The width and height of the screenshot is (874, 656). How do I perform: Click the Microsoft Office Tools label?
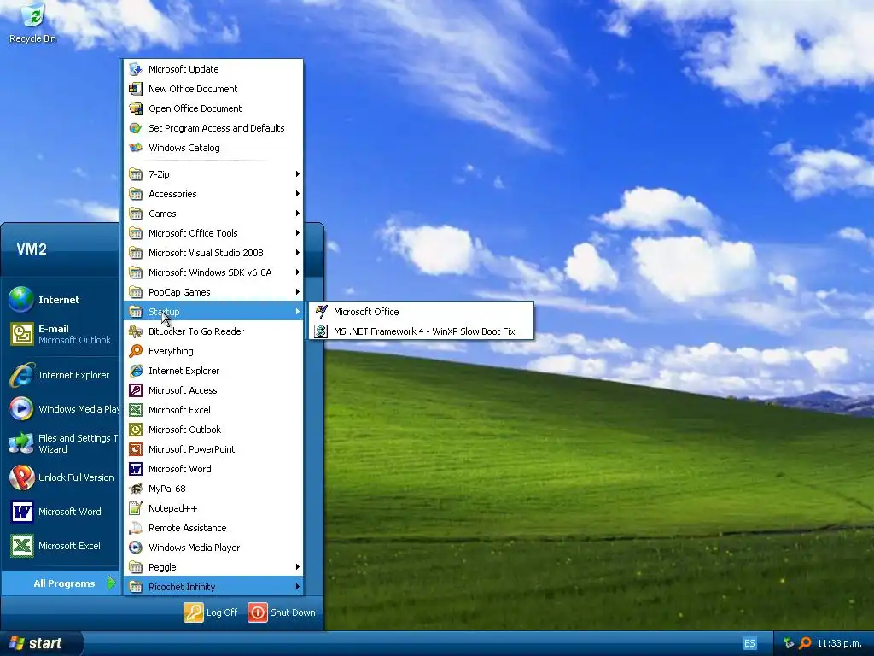pos(193,233)
